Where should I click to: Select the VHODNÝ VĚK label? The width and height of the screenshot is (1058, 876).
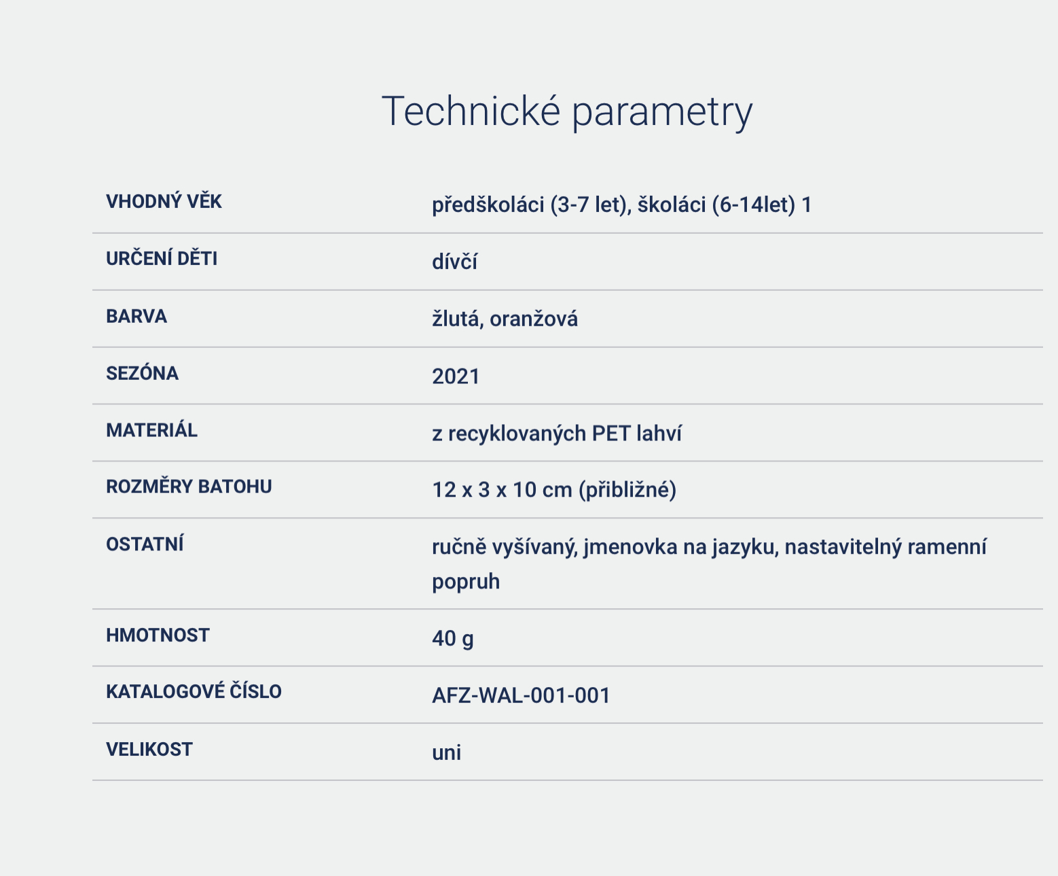tap(164, 202)
